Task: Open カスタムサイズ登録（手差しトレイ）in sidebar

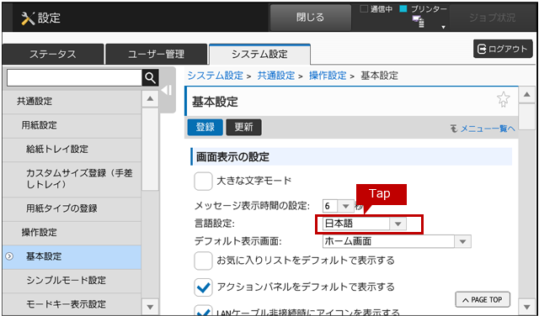Action: click(72, 180)
